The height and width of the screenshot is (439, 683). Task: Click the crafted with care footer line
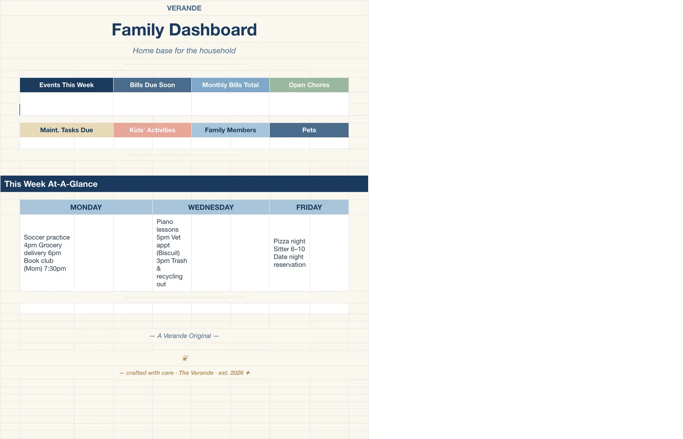pos(184,373)
